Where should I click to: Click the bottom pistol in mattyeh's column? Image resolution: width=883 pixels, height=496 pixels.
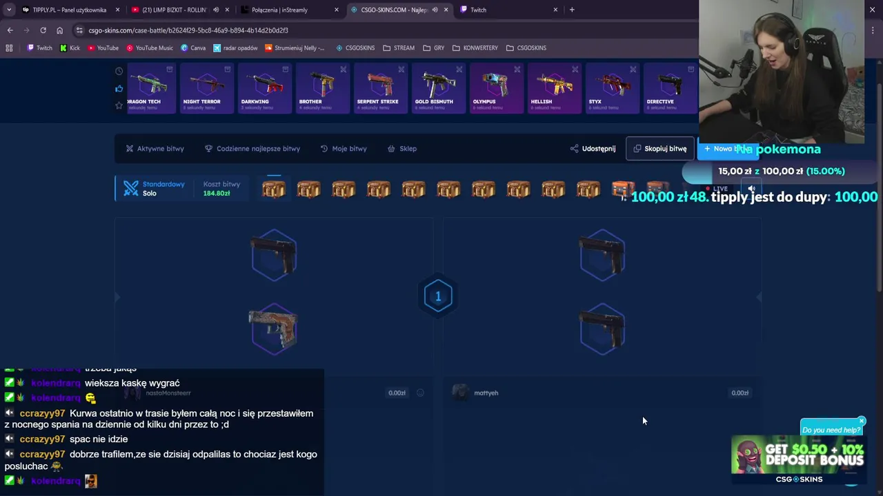602,329
